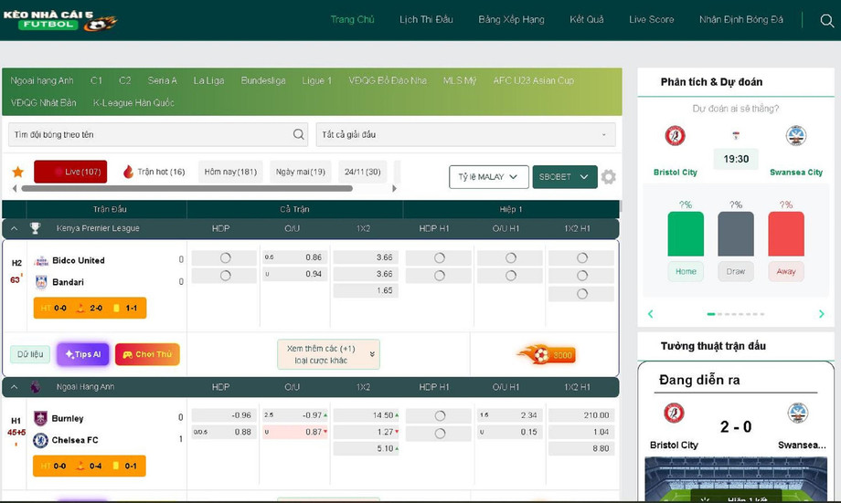Image resolution: width=841 pixels, height=503 pixels.
Task: Click the horizontal scrollbar under date filters
Action: (x=186, y=189)
